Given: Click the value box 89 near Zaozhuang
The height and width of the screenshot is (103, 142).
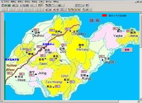Looking at the screenshot, I should (57, 86).
